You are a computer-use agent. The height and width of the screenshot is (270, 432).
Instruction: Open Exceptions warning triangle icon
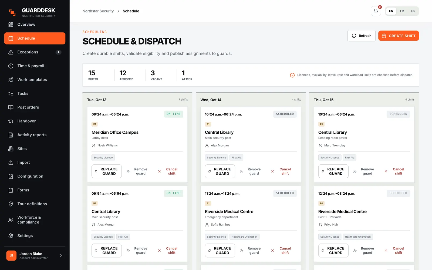pyautogui.click(x=11, y=52)
